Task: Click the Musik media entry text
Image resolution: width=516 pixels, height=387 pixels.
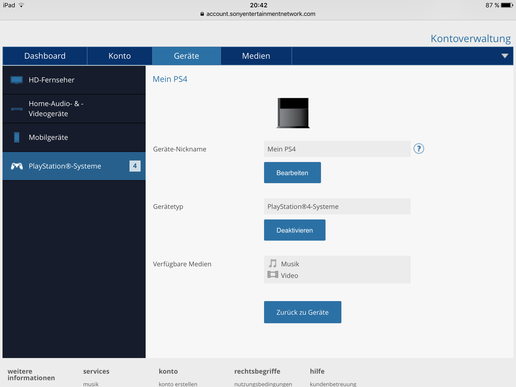Action: [290, 264]
